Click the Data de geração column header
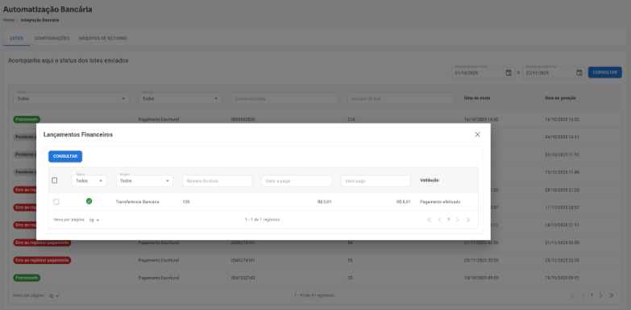Viewport: 631px width, 310px height. pyautogui.click(x=561, y=98)
